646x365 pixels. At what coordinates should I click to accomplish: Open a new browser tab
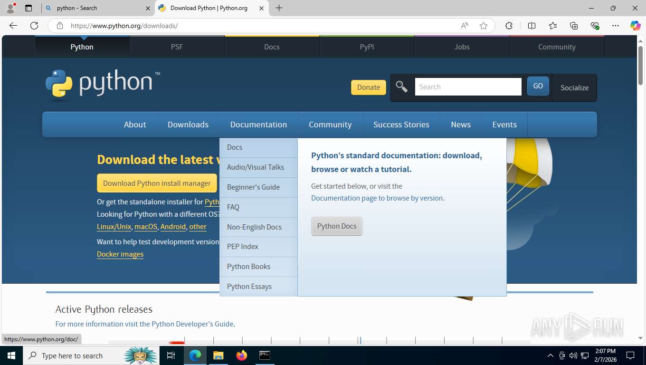point(279,8)
